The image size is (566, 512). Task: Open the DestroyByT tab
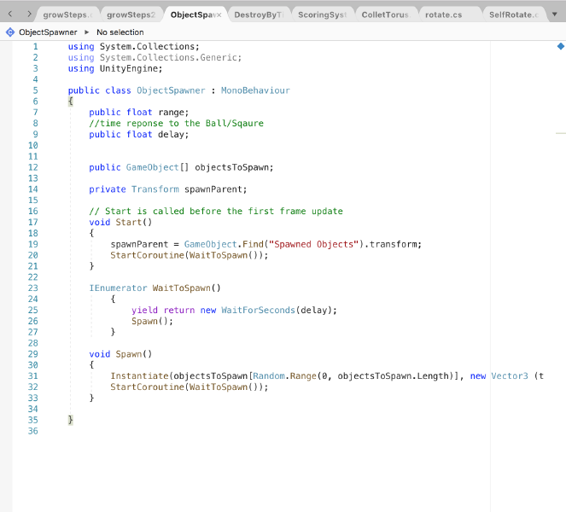click(x=259, y=15)
